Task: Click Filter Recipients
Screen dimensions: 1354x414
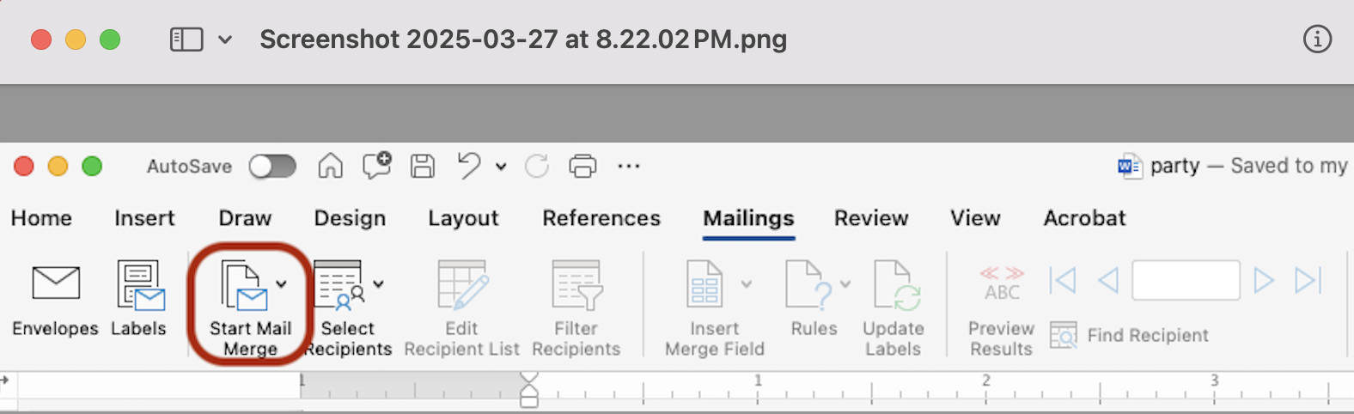Action: (x=576, y=309)
